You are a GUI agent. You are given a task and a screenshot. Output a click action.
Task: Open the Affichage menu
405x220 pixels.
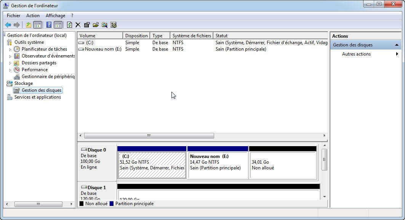(55, 16)
